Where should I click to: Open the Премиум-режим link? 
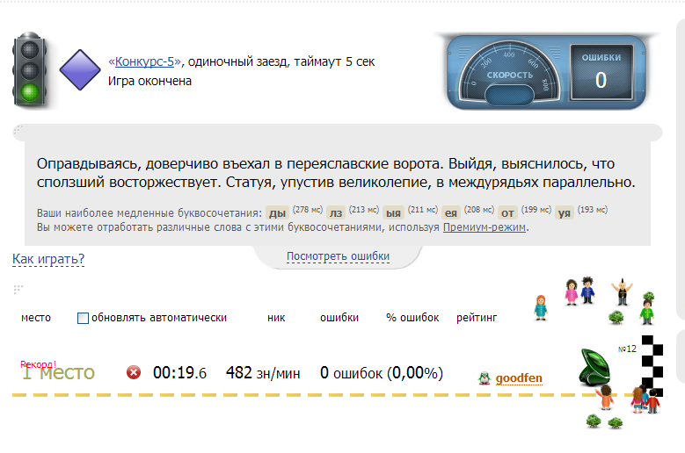[484, 227]
